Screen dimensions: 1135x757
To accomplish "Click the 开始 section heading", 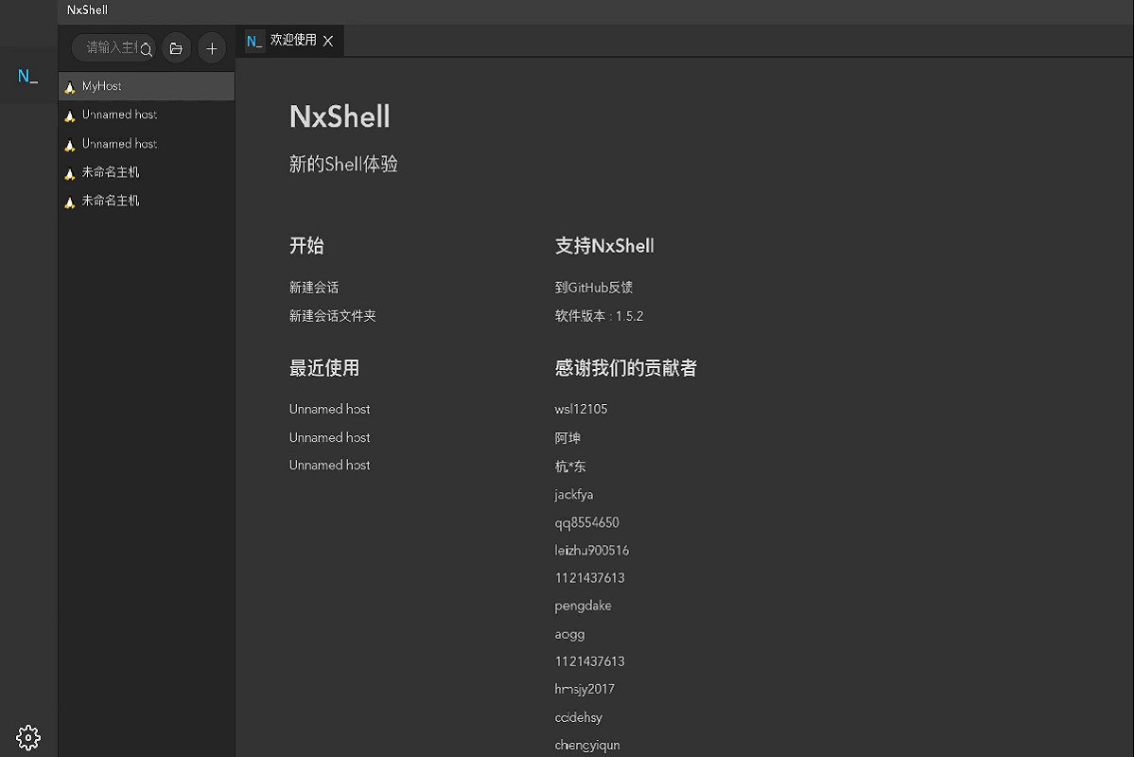I will (x=306, y=246).
